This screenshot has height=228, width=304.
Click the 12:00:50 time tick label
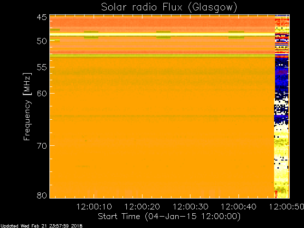click(x=286, y=207)
